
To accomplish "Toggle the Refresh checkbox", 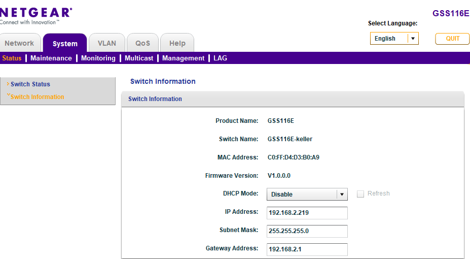I will coord(360,194).
